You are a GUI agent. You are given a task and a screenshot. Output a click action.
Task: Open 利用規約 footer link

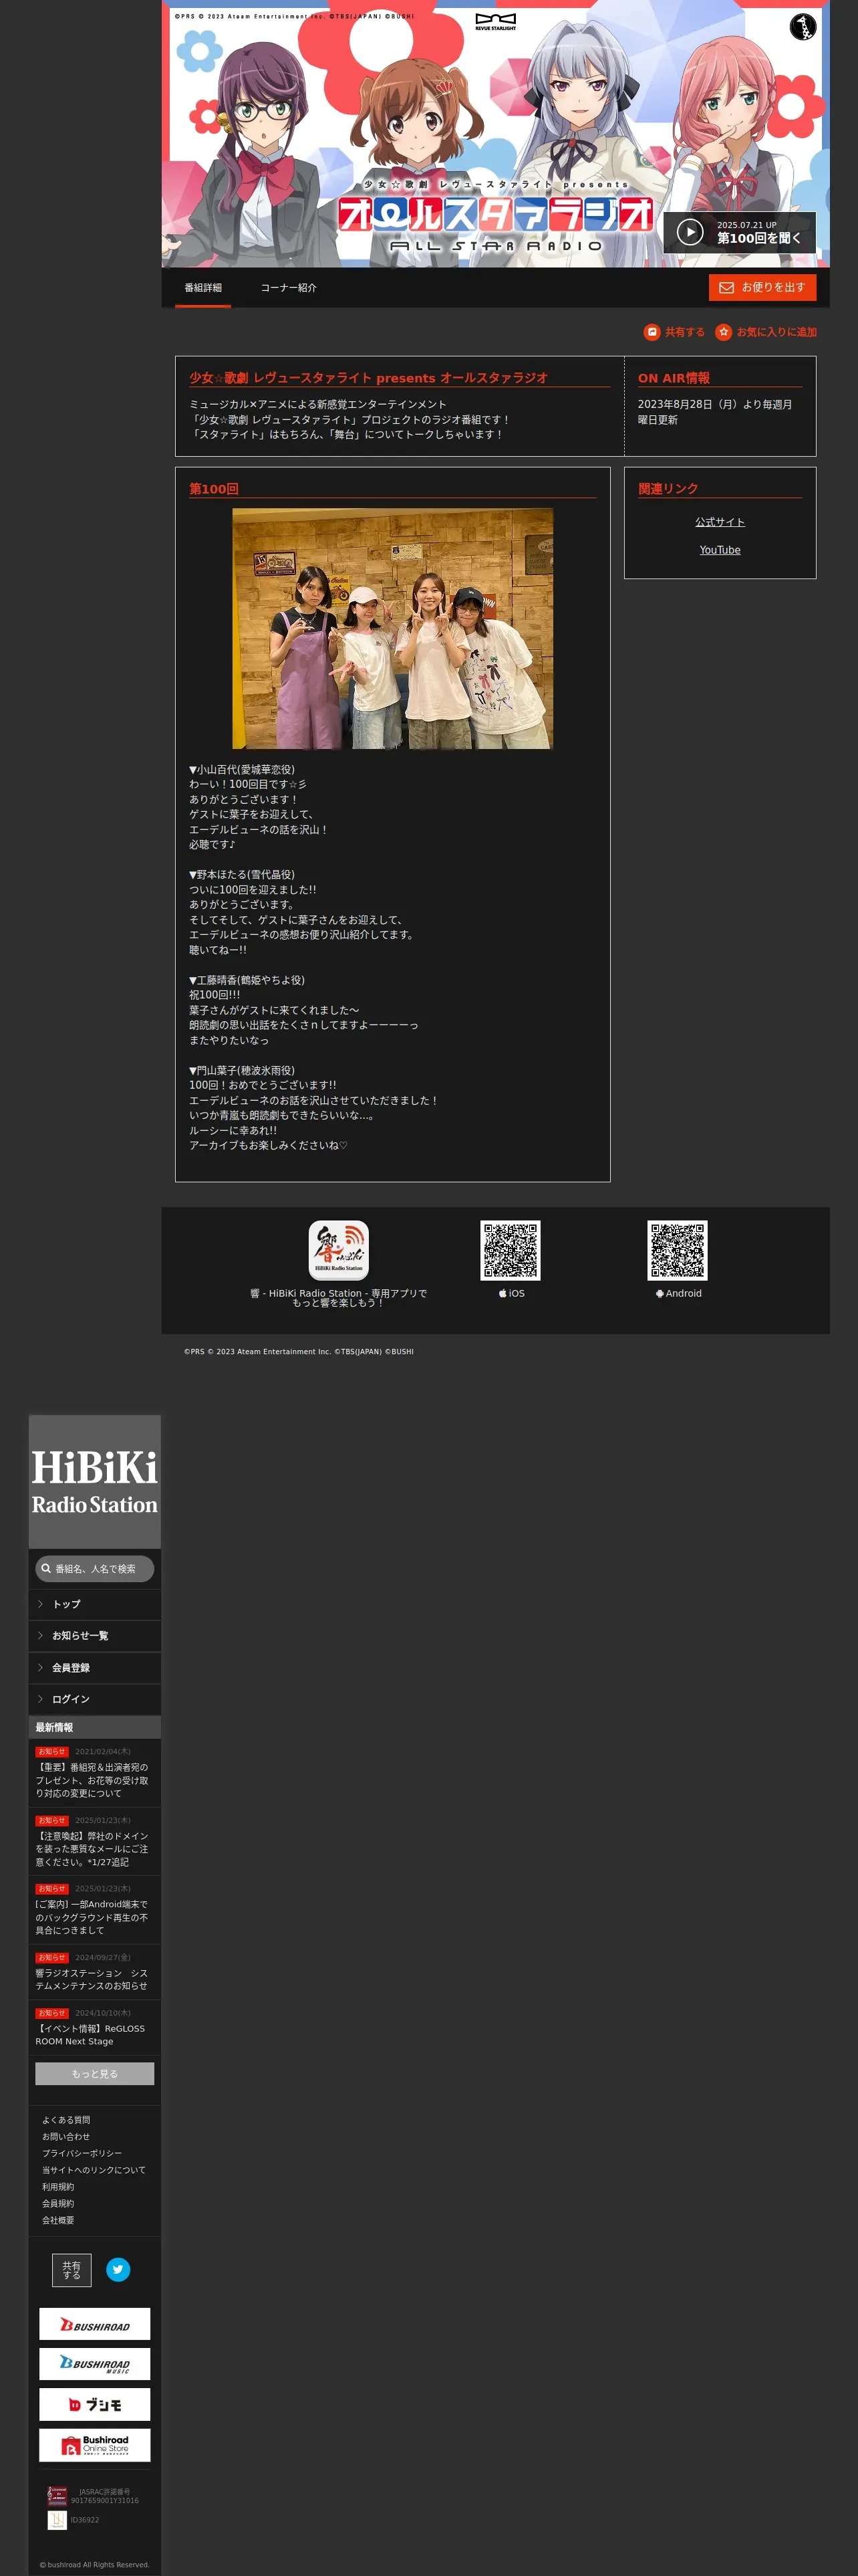[x=58, y=2187]
